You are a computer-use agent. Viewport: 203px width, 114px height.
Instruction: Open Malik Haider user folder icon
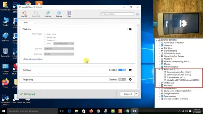(x=5, y=6)
